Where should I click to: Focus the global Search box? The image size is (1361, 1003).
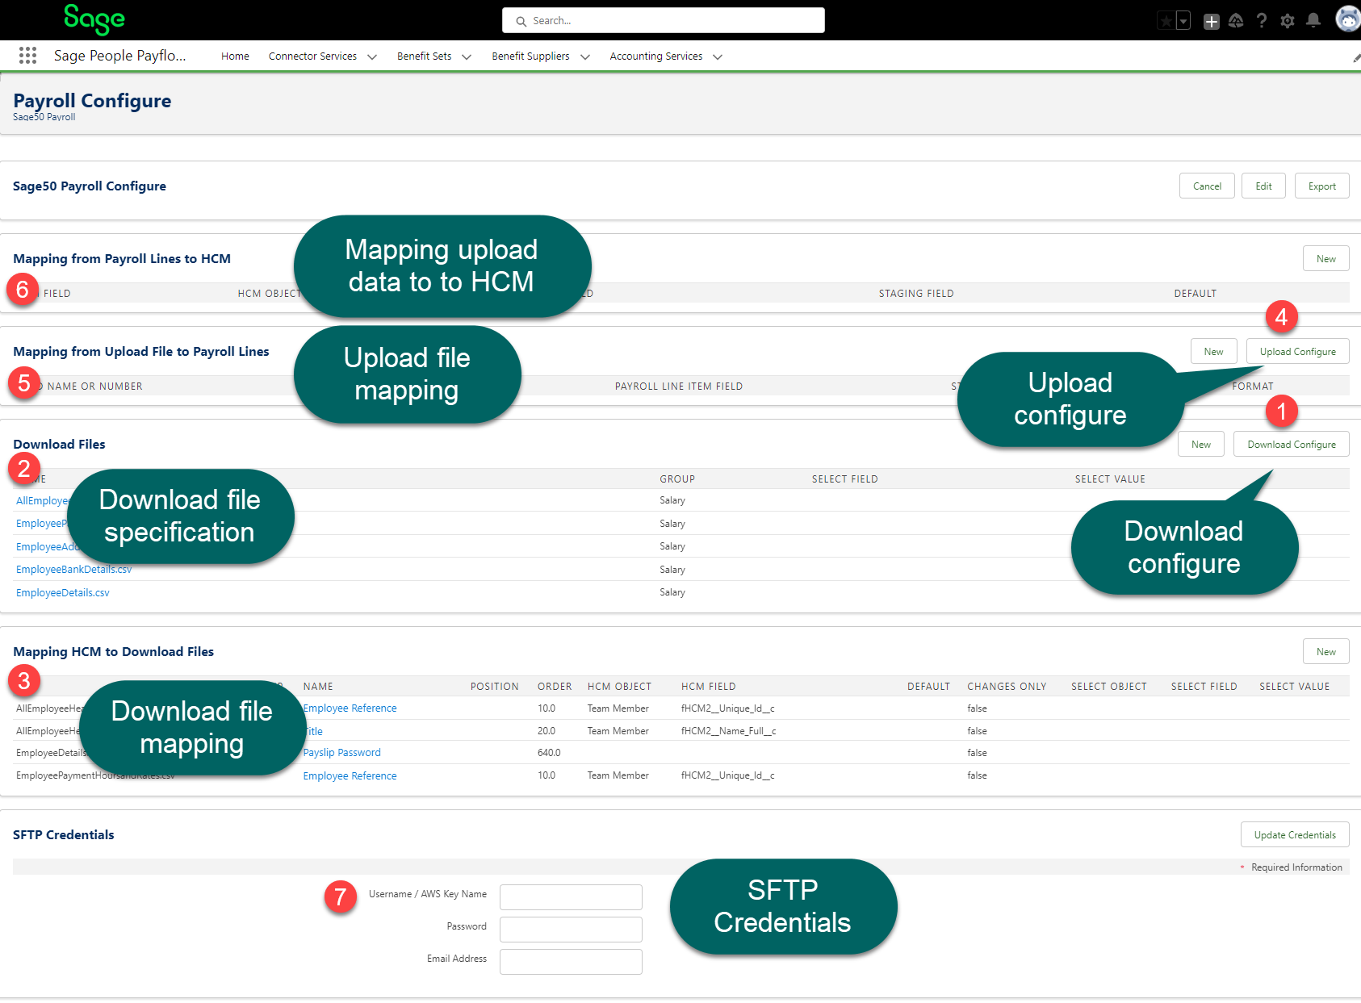[664, 21]
